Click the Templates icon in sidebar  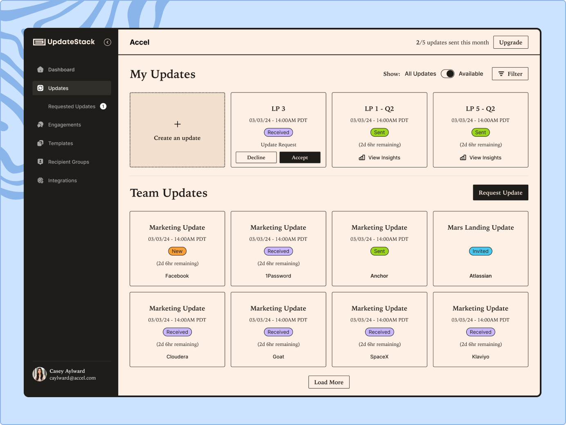click(x=40, y=143)
